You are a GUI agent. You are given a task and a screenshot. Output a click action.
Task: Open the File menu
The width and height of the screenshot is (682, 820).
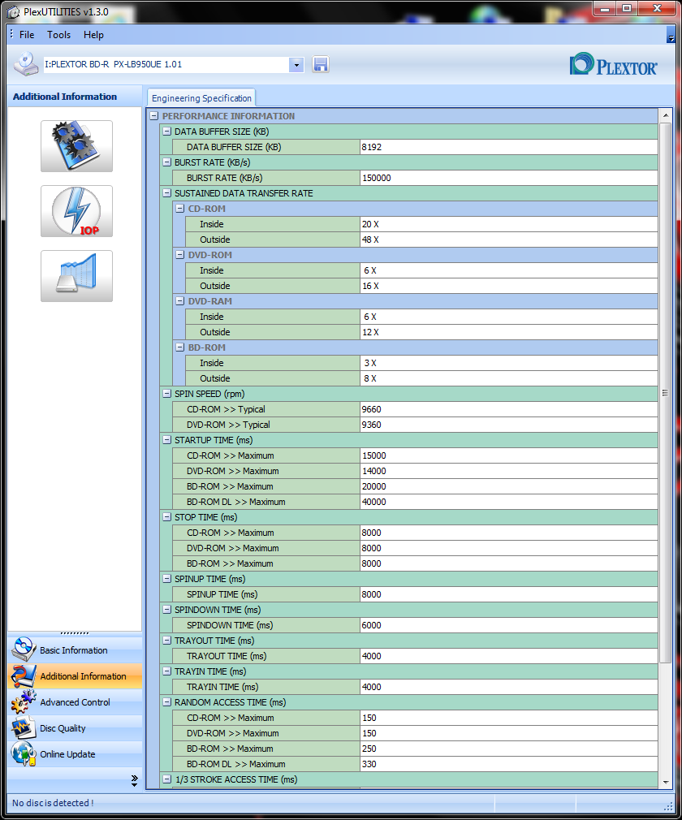coord(27,35)
